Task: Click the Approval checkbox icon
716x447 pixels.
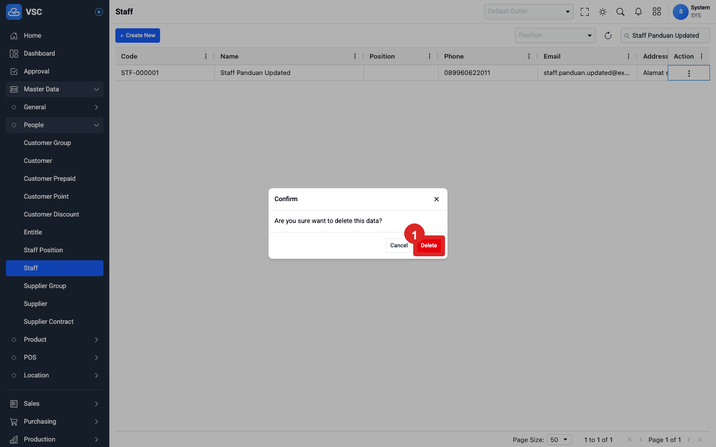Action: click(14, 72)
